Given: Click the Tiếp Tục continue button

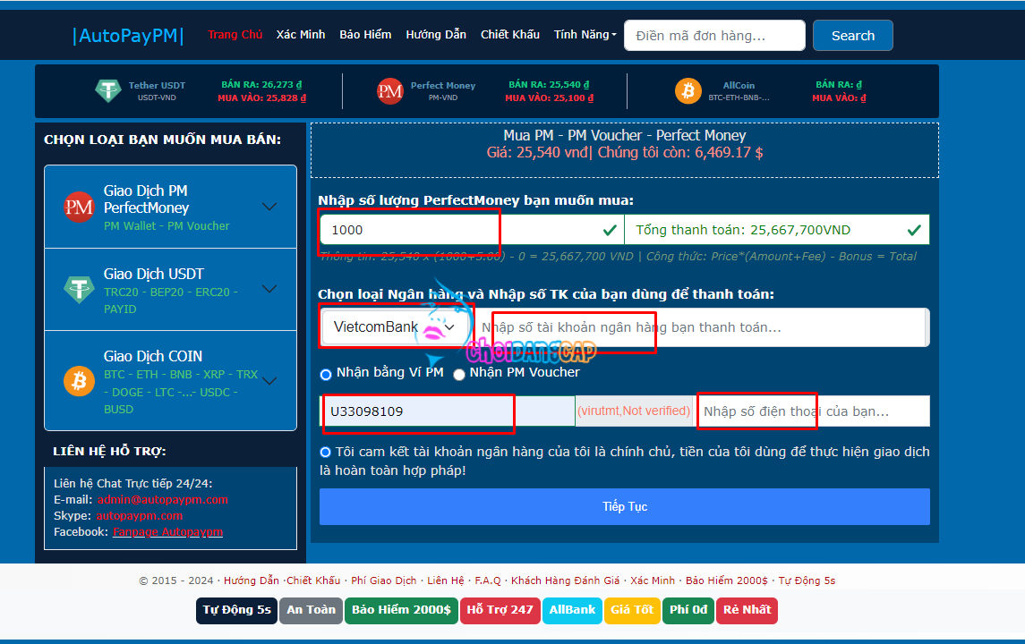Looking at the screenshot, I should point(625,507).
